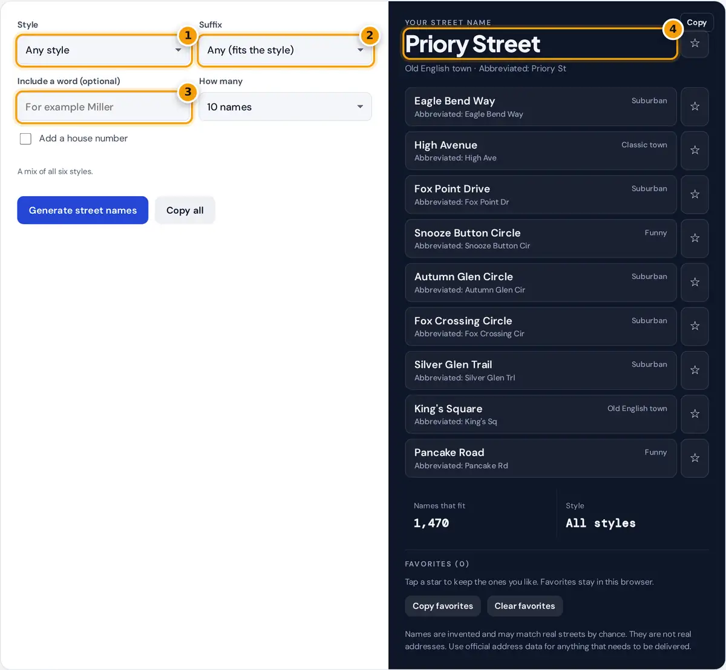726x670 pixels.
Task: Select the King's Square result card
Action: point(541,414)
